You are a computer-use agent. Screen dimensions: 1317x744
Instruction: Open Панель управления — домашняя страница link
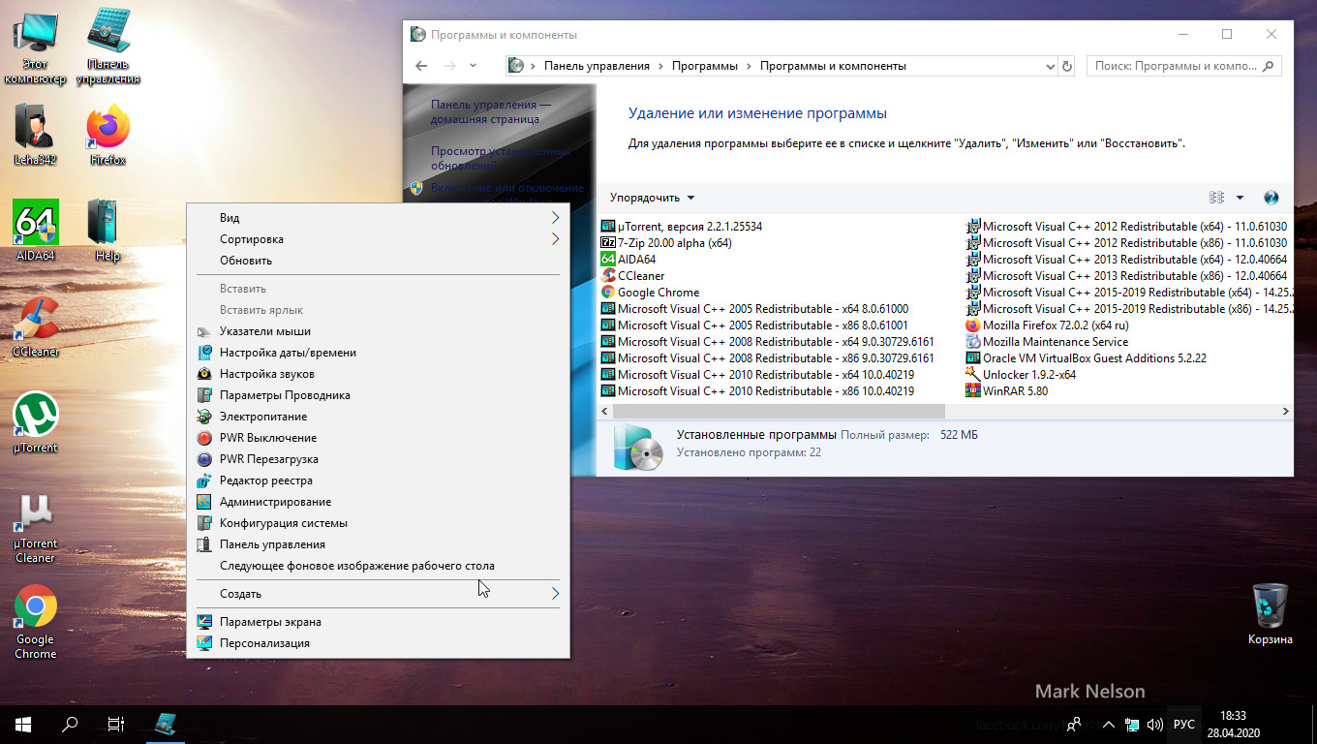point(491,111)
